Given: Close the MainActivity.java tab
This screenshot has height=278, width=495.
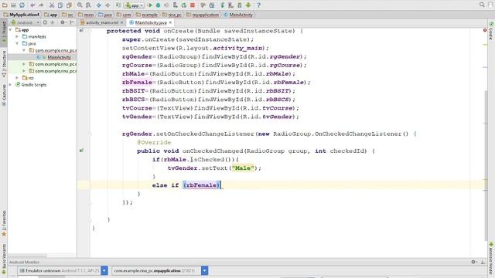Looking at the screenshot, I should click(x=170, y=22).
